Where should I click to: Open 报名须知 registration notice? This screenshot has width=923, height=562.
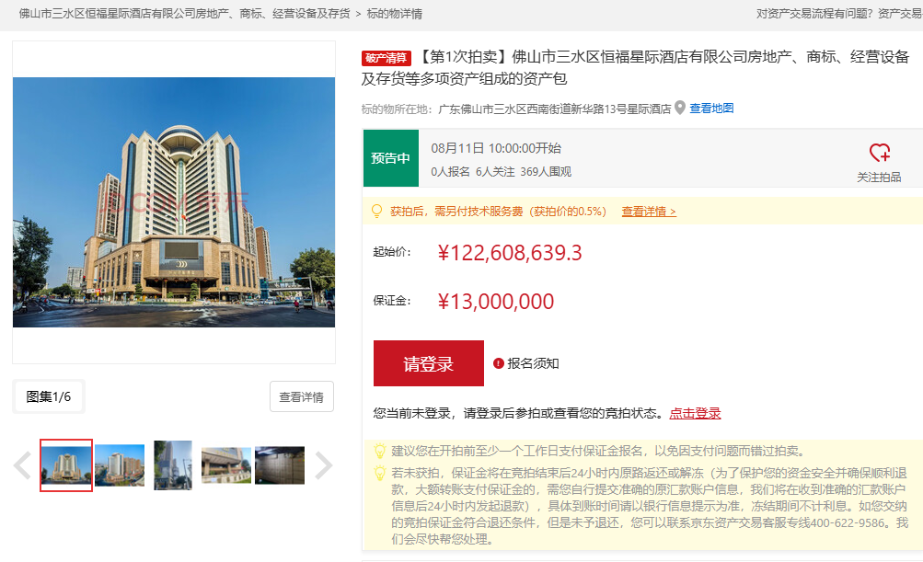533,363
